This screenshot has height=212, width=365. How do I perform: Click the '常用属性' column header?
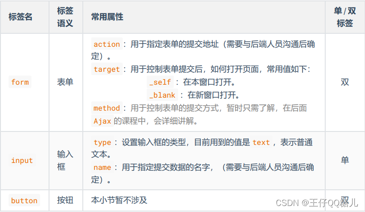pos(107,17)
